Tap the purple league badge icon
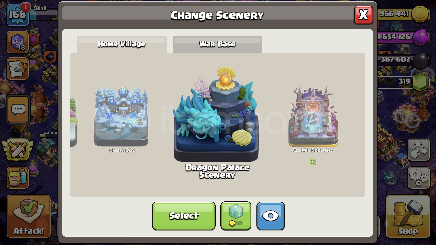Screen dimensions: 436x245 click(18, 42)
